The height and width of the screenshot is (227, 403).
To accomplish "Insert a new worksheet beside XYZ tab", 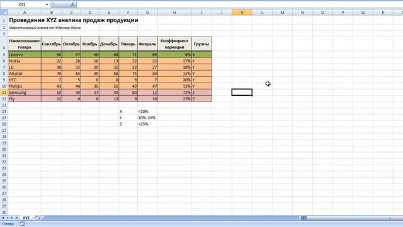I will pos(38,218).
